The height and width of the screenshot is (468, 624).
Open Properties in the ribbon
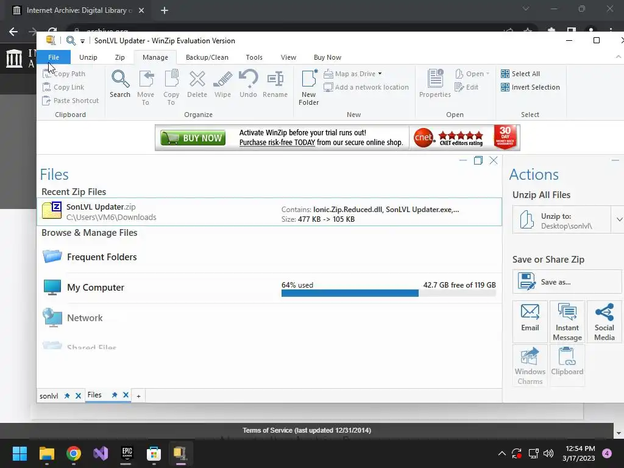[435, 84]
